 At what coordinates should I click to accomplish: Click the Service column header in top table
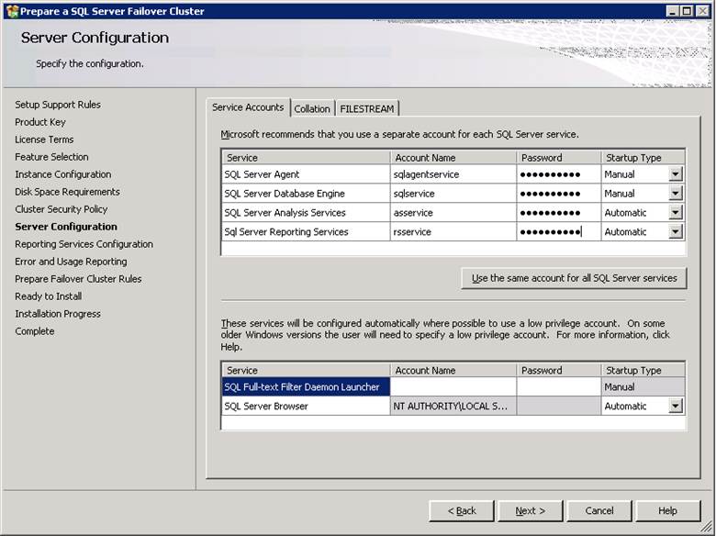[x=306, y=158]
